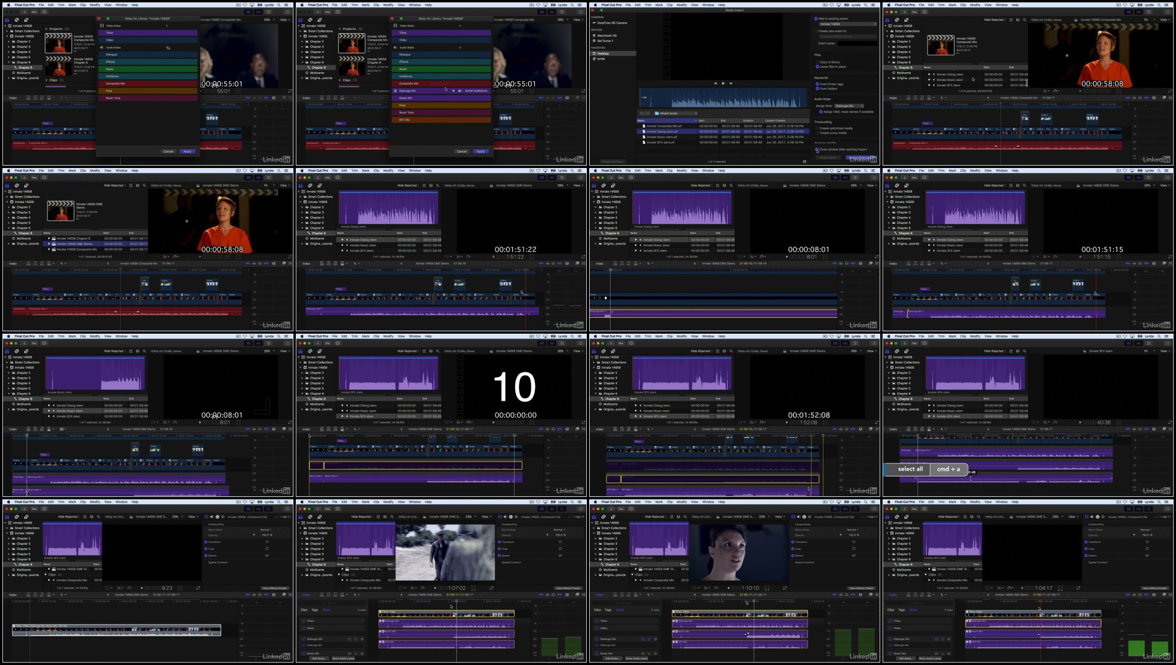Click back arrow beside Mixed Audio folder
1176x665 pixels.
(642, 113)
